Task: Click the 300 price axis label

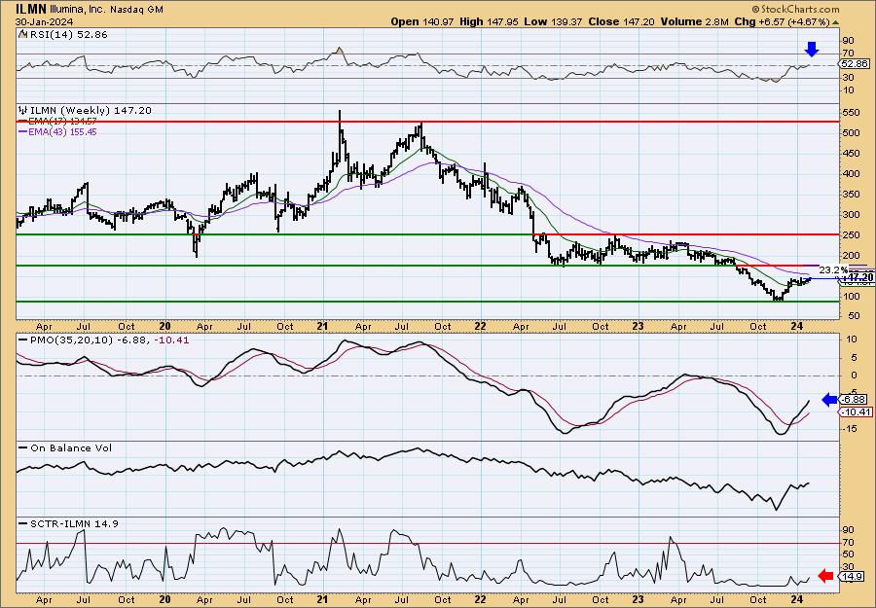Action: click(852, 215)
